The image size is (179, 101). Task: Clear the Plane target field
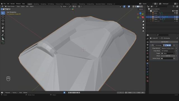point(174,53)
